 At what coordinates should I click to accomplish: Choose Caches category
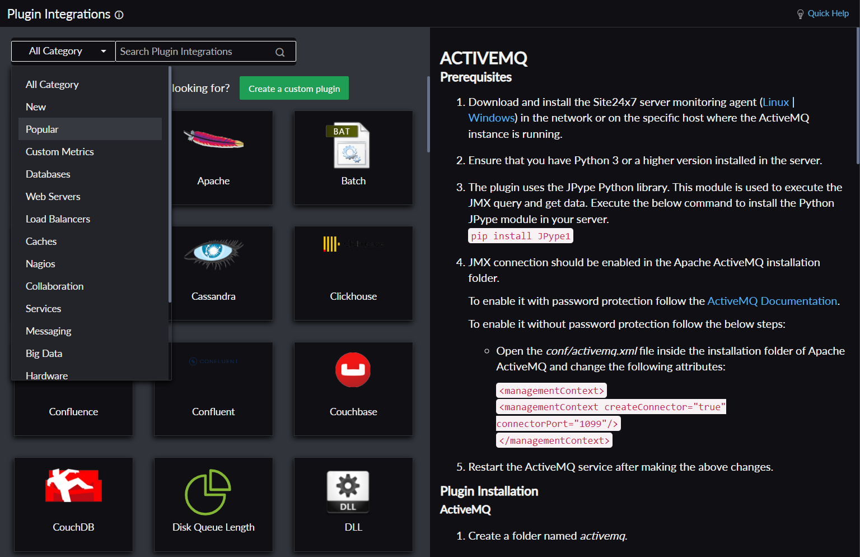point(90,241)
